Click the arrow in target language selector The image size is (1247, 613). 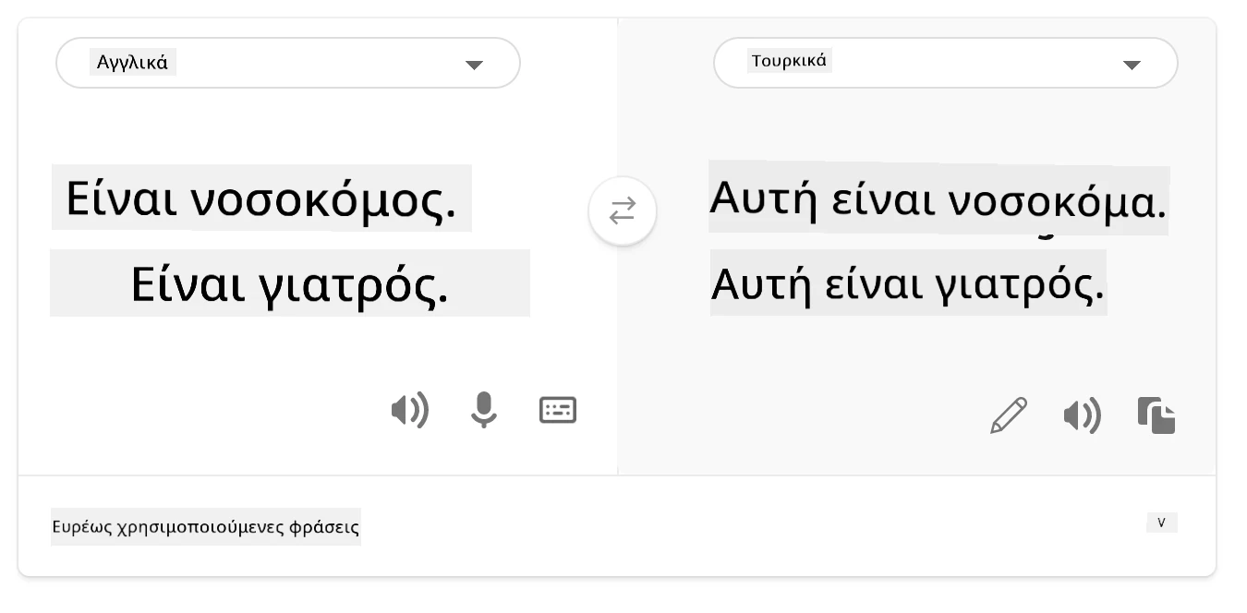(1132, 65)
